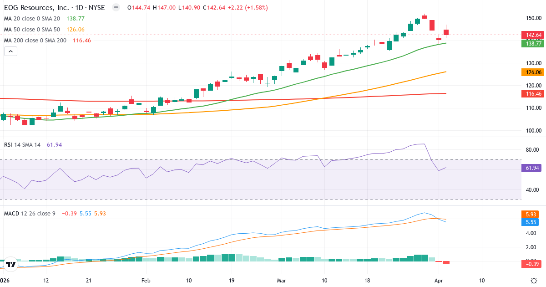Open the EOG Resources symbol title
Image resolution: width=546 pixels, height=287 pixels.
point(36,7)
